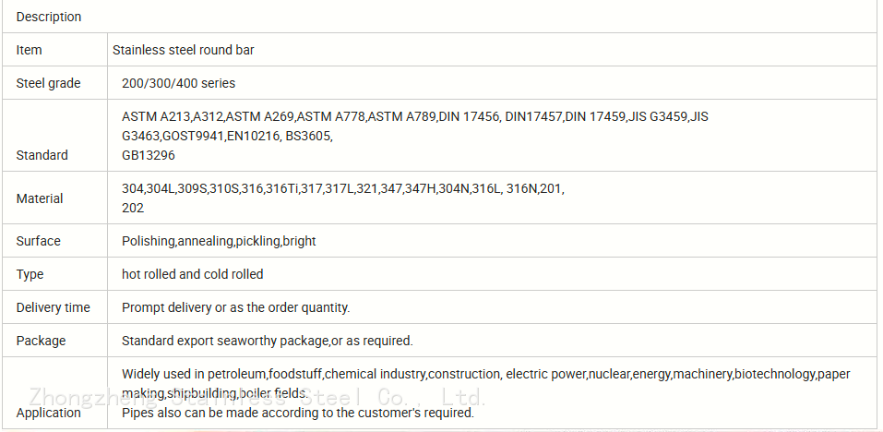Click the Surface row label
This screenshot has width=883, height=432.
point(39,241)
